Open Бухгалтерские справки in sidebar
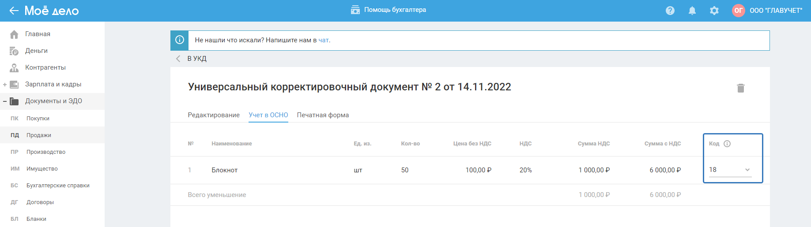 58,186
